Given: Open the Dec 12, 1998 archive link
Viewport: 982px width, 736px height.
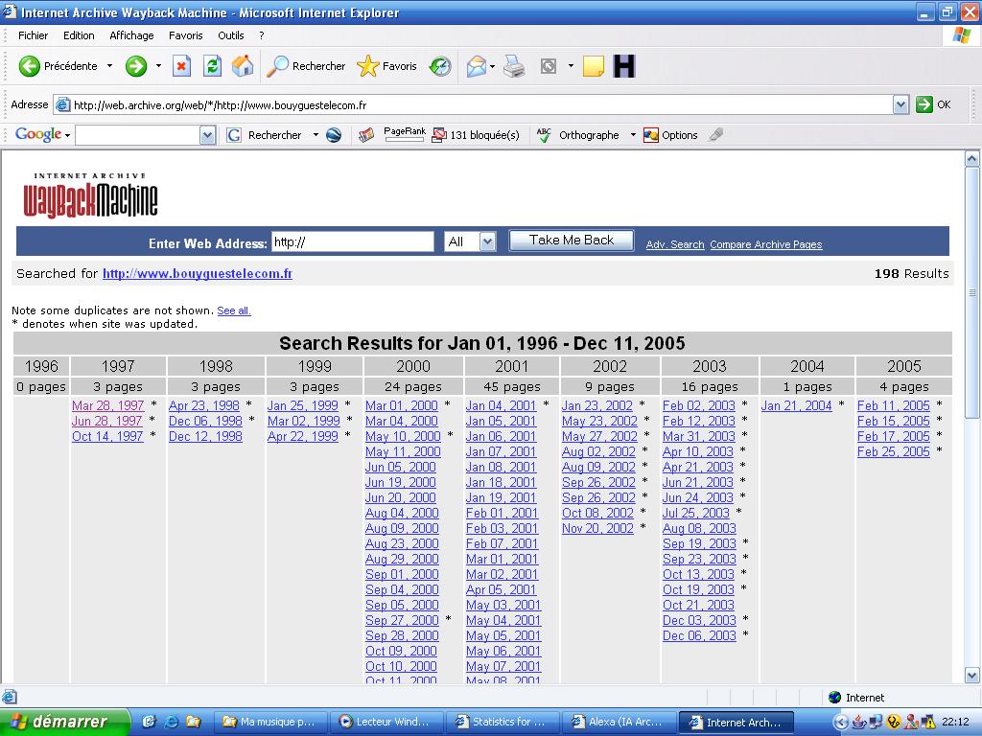Looking at the screenshot, I should [205, 436].
